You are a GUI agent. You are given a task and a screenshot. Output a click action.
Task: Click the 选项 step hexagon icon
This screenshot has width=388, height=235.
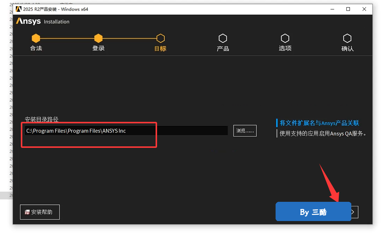[x=285, y=38]
